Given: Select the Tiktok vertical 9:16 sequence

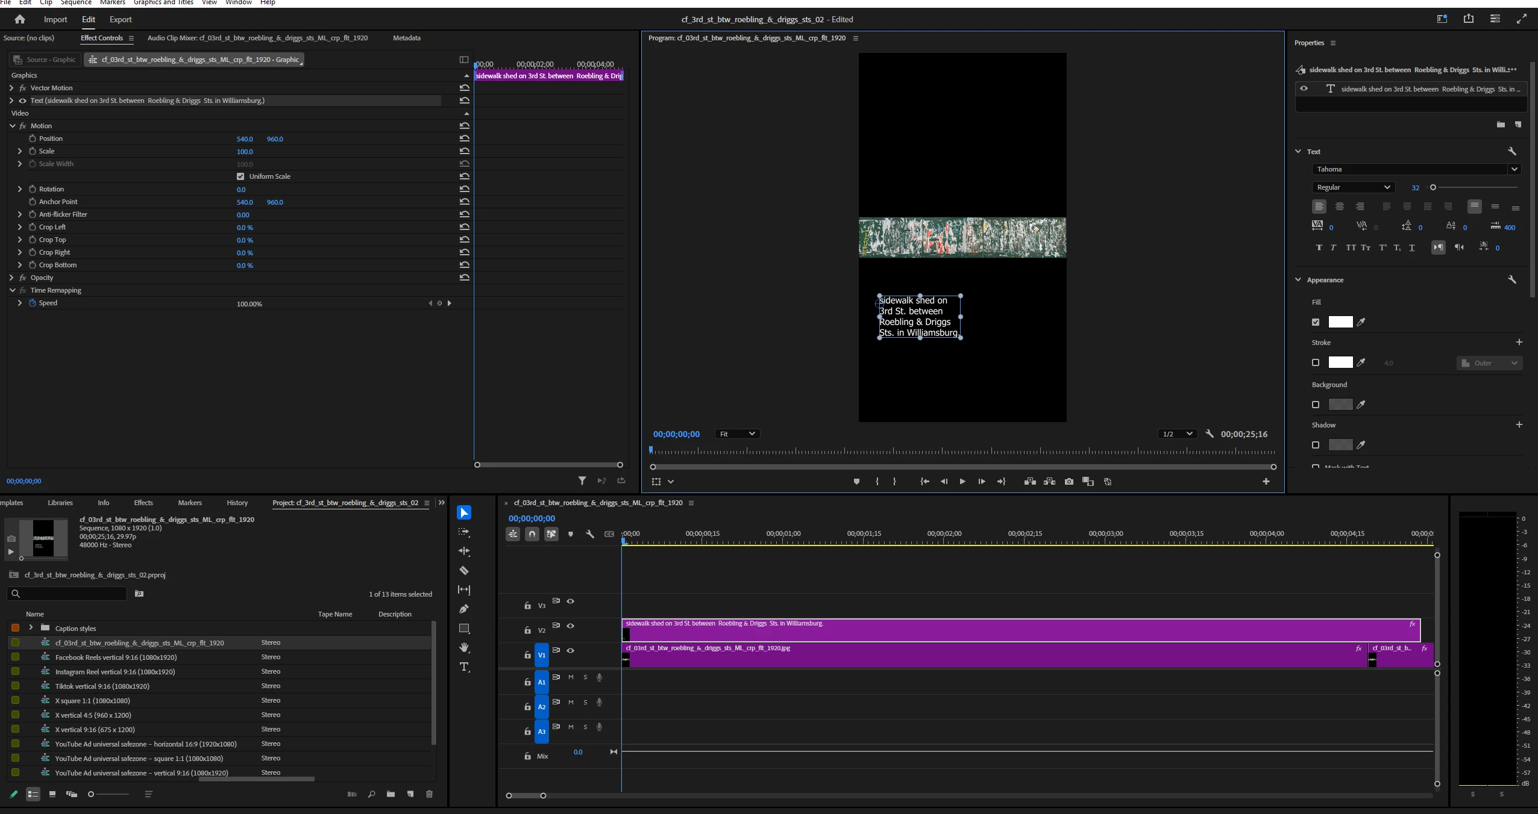Looking at the screenshot, I should [x=102, y=686].
